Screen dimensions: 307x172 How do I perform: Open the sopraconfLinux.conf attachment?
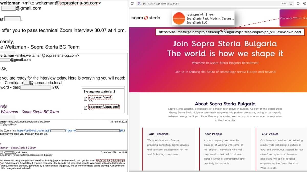tap(104, 107)
